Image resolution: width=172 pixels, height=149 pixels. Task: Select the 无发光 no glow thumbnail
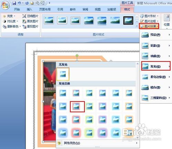63,74
